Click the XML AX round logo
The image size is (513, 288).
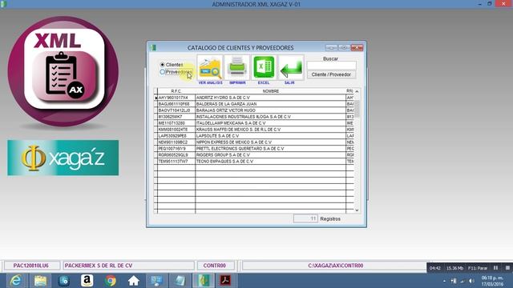coord(63,71)
